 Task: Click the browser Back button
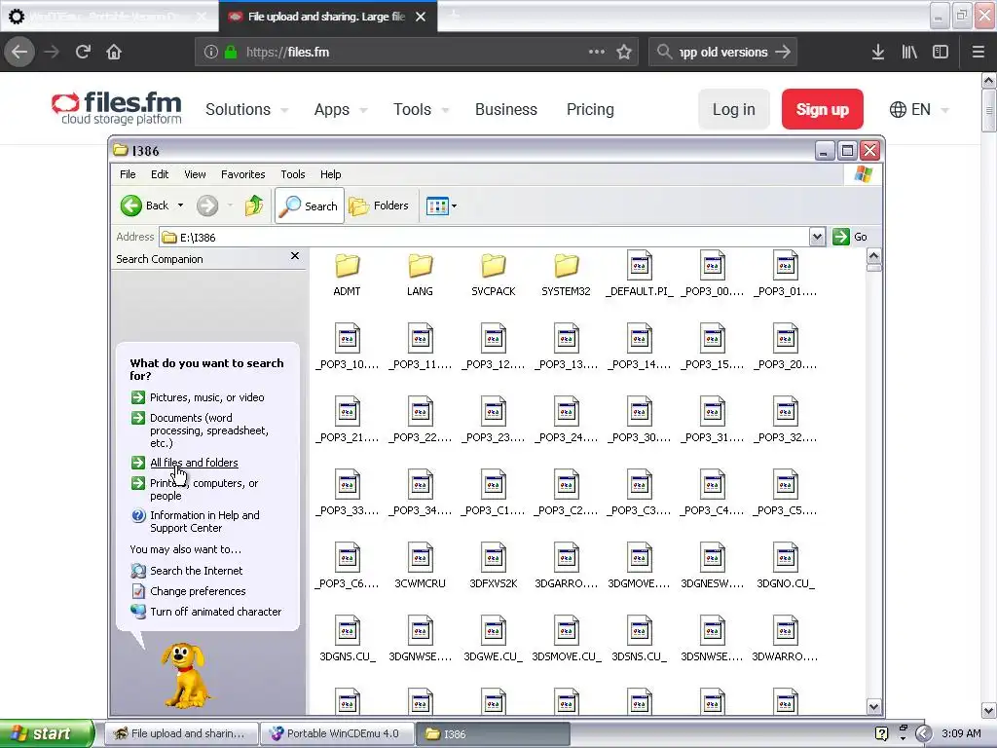[19, 52]
